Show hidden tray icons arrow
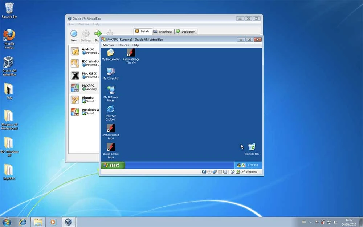363x227 pixels. (x=311, y=222)
